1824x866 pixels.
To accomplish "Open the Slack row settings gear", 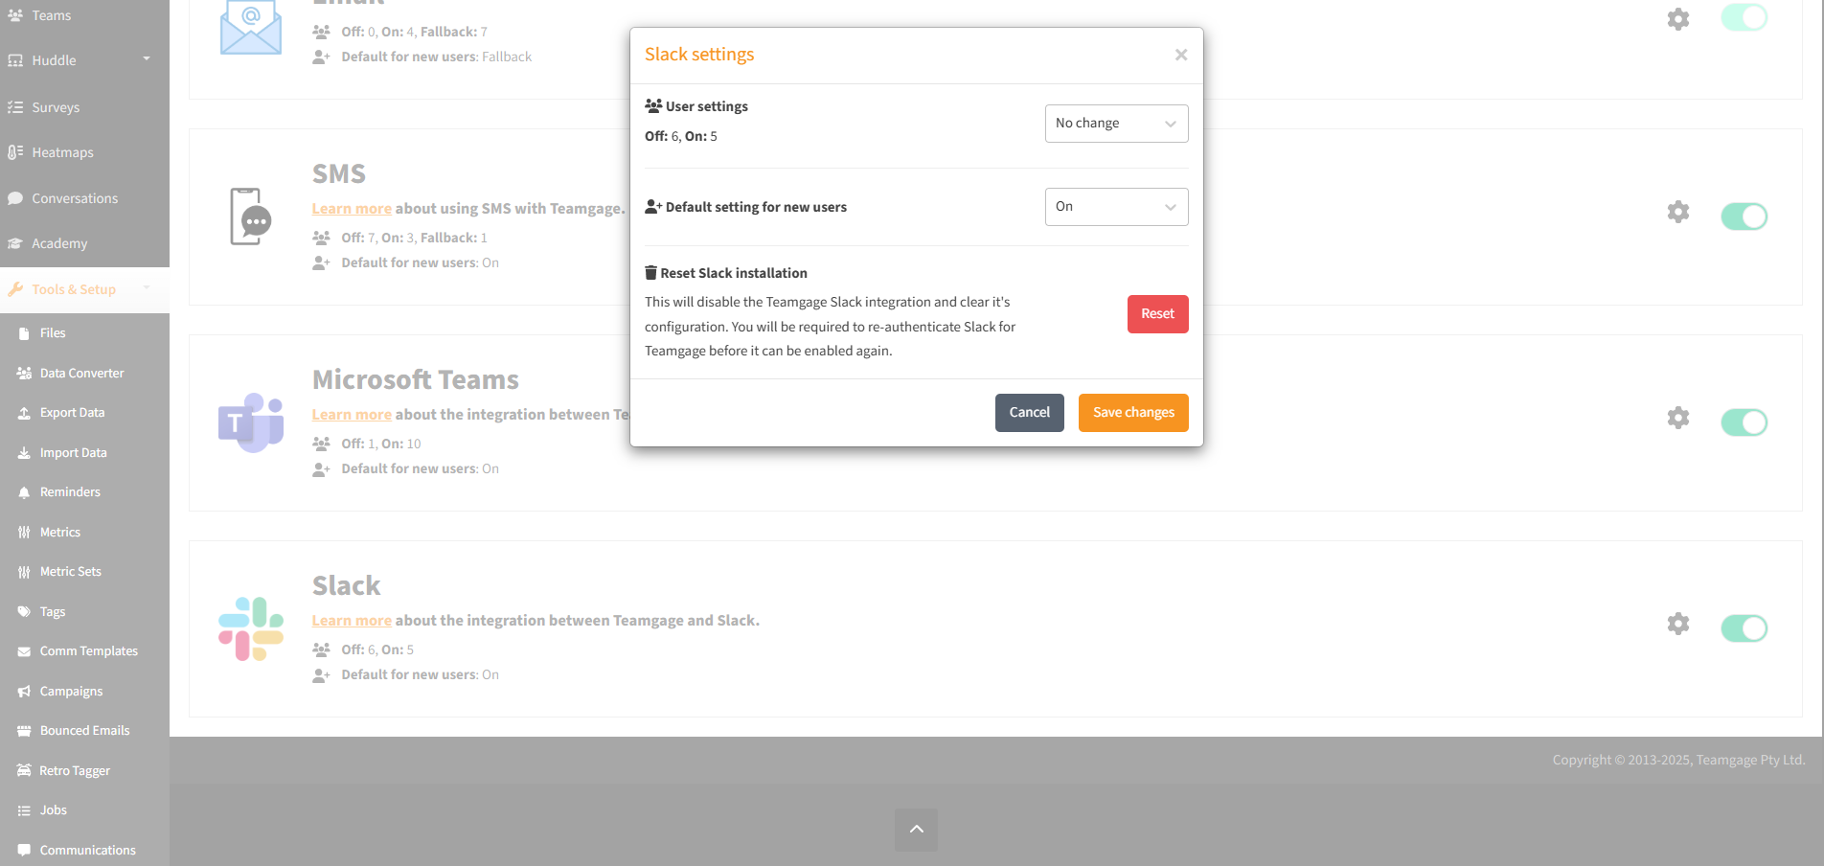I will coord(1677,624).
